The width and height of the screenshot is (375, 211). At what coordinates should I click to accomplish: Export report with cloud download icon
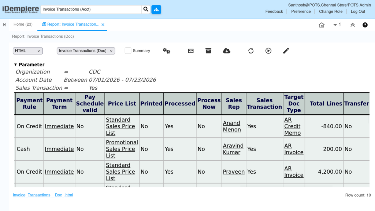tap(226, 51)
